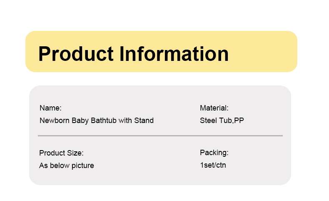Click the word "Tub" in the material value
Image resolution: width=329 pixels, height=201 pixels.
(226, 121)
